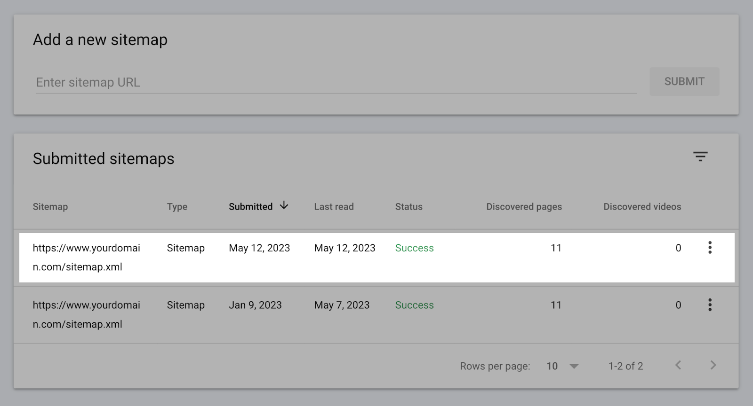
Task: Click Success status of Jan 9 sitemap
Action: (414, 305)
